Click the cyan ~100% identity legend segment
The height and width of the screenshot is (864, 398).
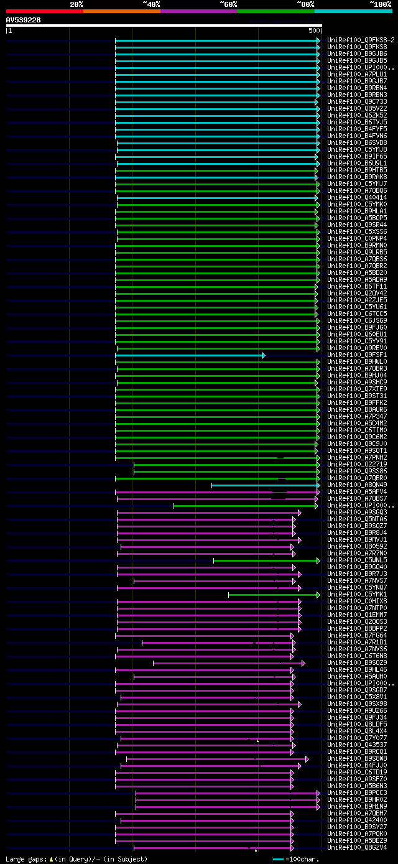point(353,11)
